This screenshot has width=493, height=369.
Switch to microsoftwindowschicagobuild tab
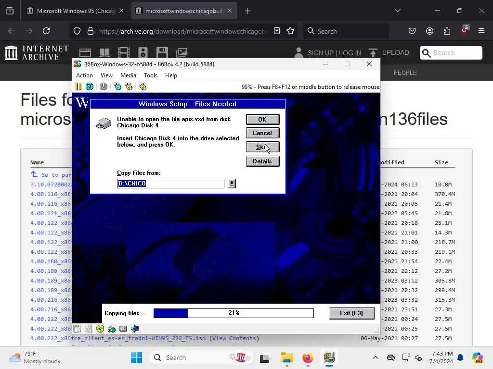click(x=184, y=11)
